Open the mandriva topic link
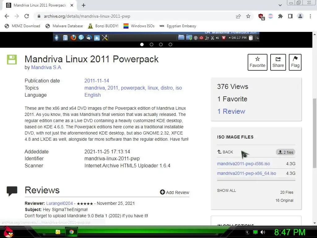This screenshot has height=238, width=317. point(94,88)
